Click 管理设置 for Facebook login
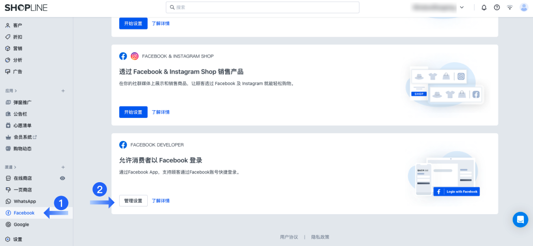Viewport: 533px width, 246px height. click(x=133, y=201)
